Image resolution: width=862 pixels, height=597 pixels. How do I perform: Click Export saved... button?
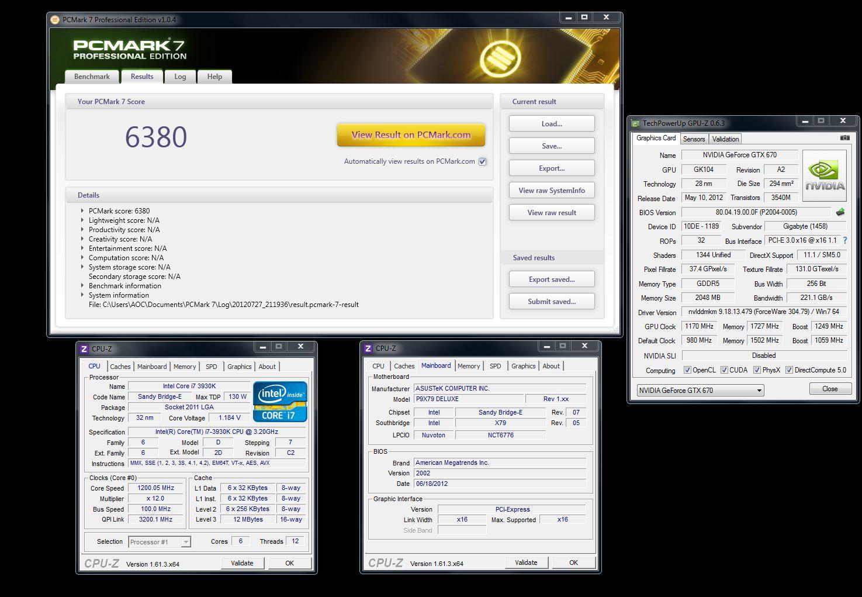(x=552, y=279)
